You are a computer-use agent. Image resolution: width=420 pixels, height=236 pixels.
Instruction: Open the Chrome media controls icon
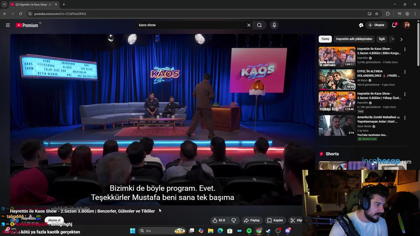tap(399, 14)
